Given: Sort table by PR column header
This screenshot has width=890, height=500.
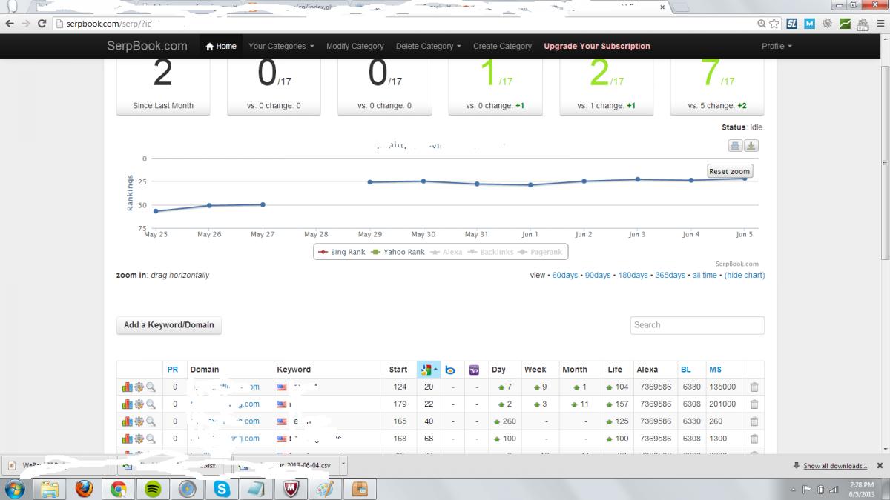Looking at the screenshot, I should 173,370.
